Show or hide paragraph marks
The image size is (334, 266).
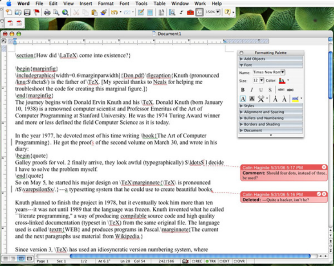pos(181,12)
